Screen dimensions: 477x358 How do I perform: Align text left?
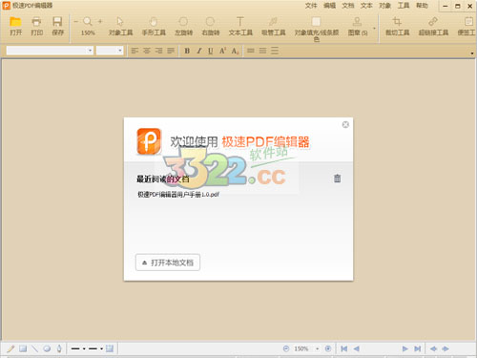click(135, 51)
